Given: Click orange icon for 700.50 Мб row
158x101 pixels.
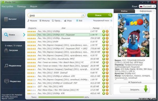Looking at the screenshot, I should 107,52.
